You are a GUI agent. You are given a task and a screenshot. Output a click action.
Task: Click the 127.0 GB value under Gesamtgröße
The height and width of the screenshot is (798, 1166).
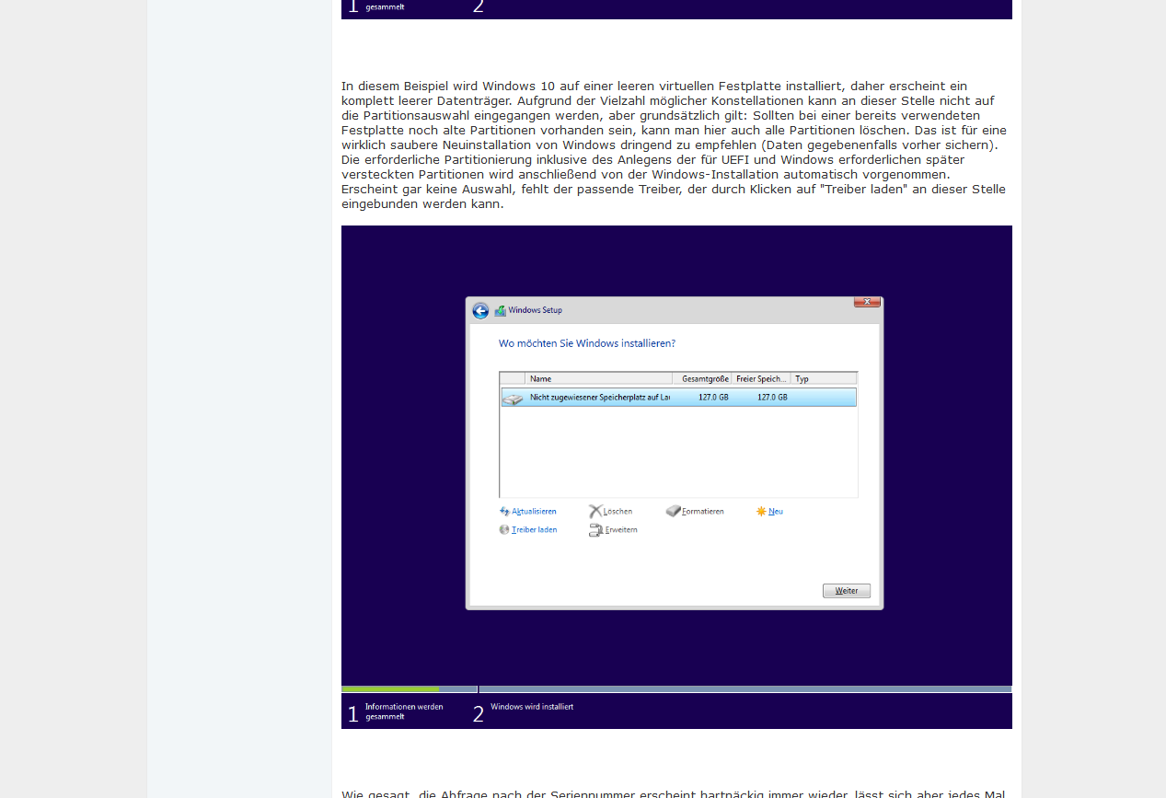tap(713, 397)
